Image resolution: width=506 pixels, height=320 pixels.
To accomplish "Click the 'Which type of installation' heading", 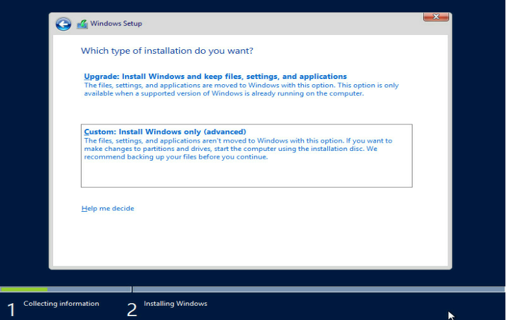I will tap(167, 51).
